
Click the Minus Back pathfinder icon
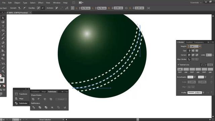point(65,107)
